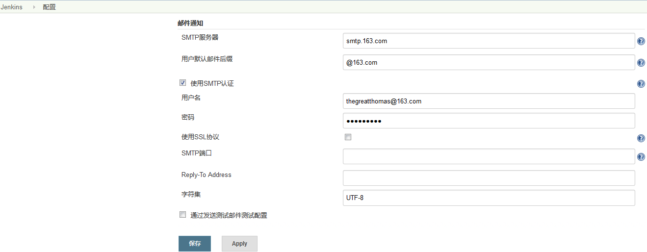Viewport: 647px width, 252px height.
Task: Click the 用户默认邮件后缀 label
Action: [207, 59]
